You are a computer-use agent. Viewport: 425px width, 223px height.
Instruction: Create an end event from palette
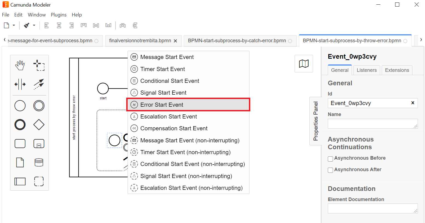pos(20,125)
